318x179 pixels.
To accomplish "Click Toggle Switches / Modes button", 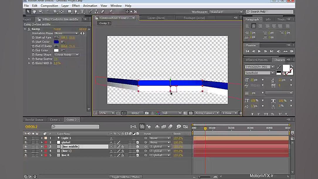I will pos(126,177).
